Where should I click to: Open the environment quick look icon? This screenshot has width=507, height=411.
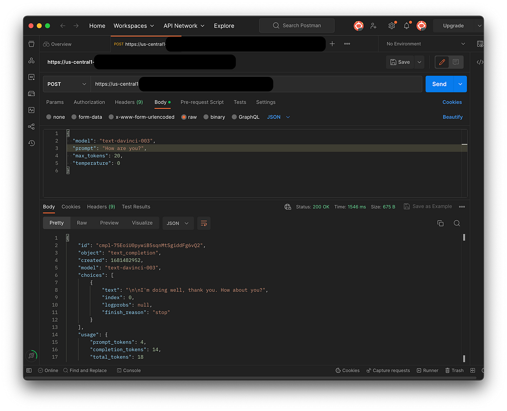pyautogui.click(x=480, y=44)
